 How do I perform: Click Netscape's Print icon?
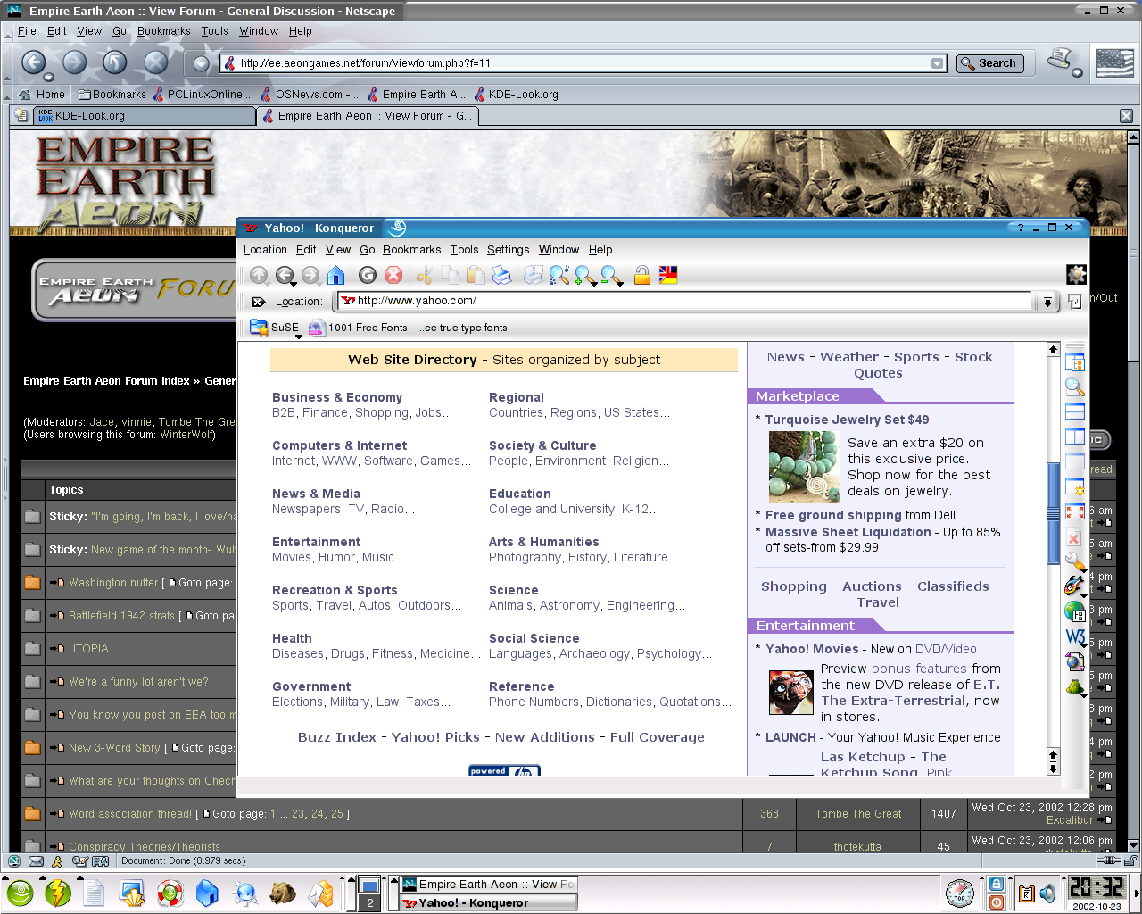[1060, 60]
